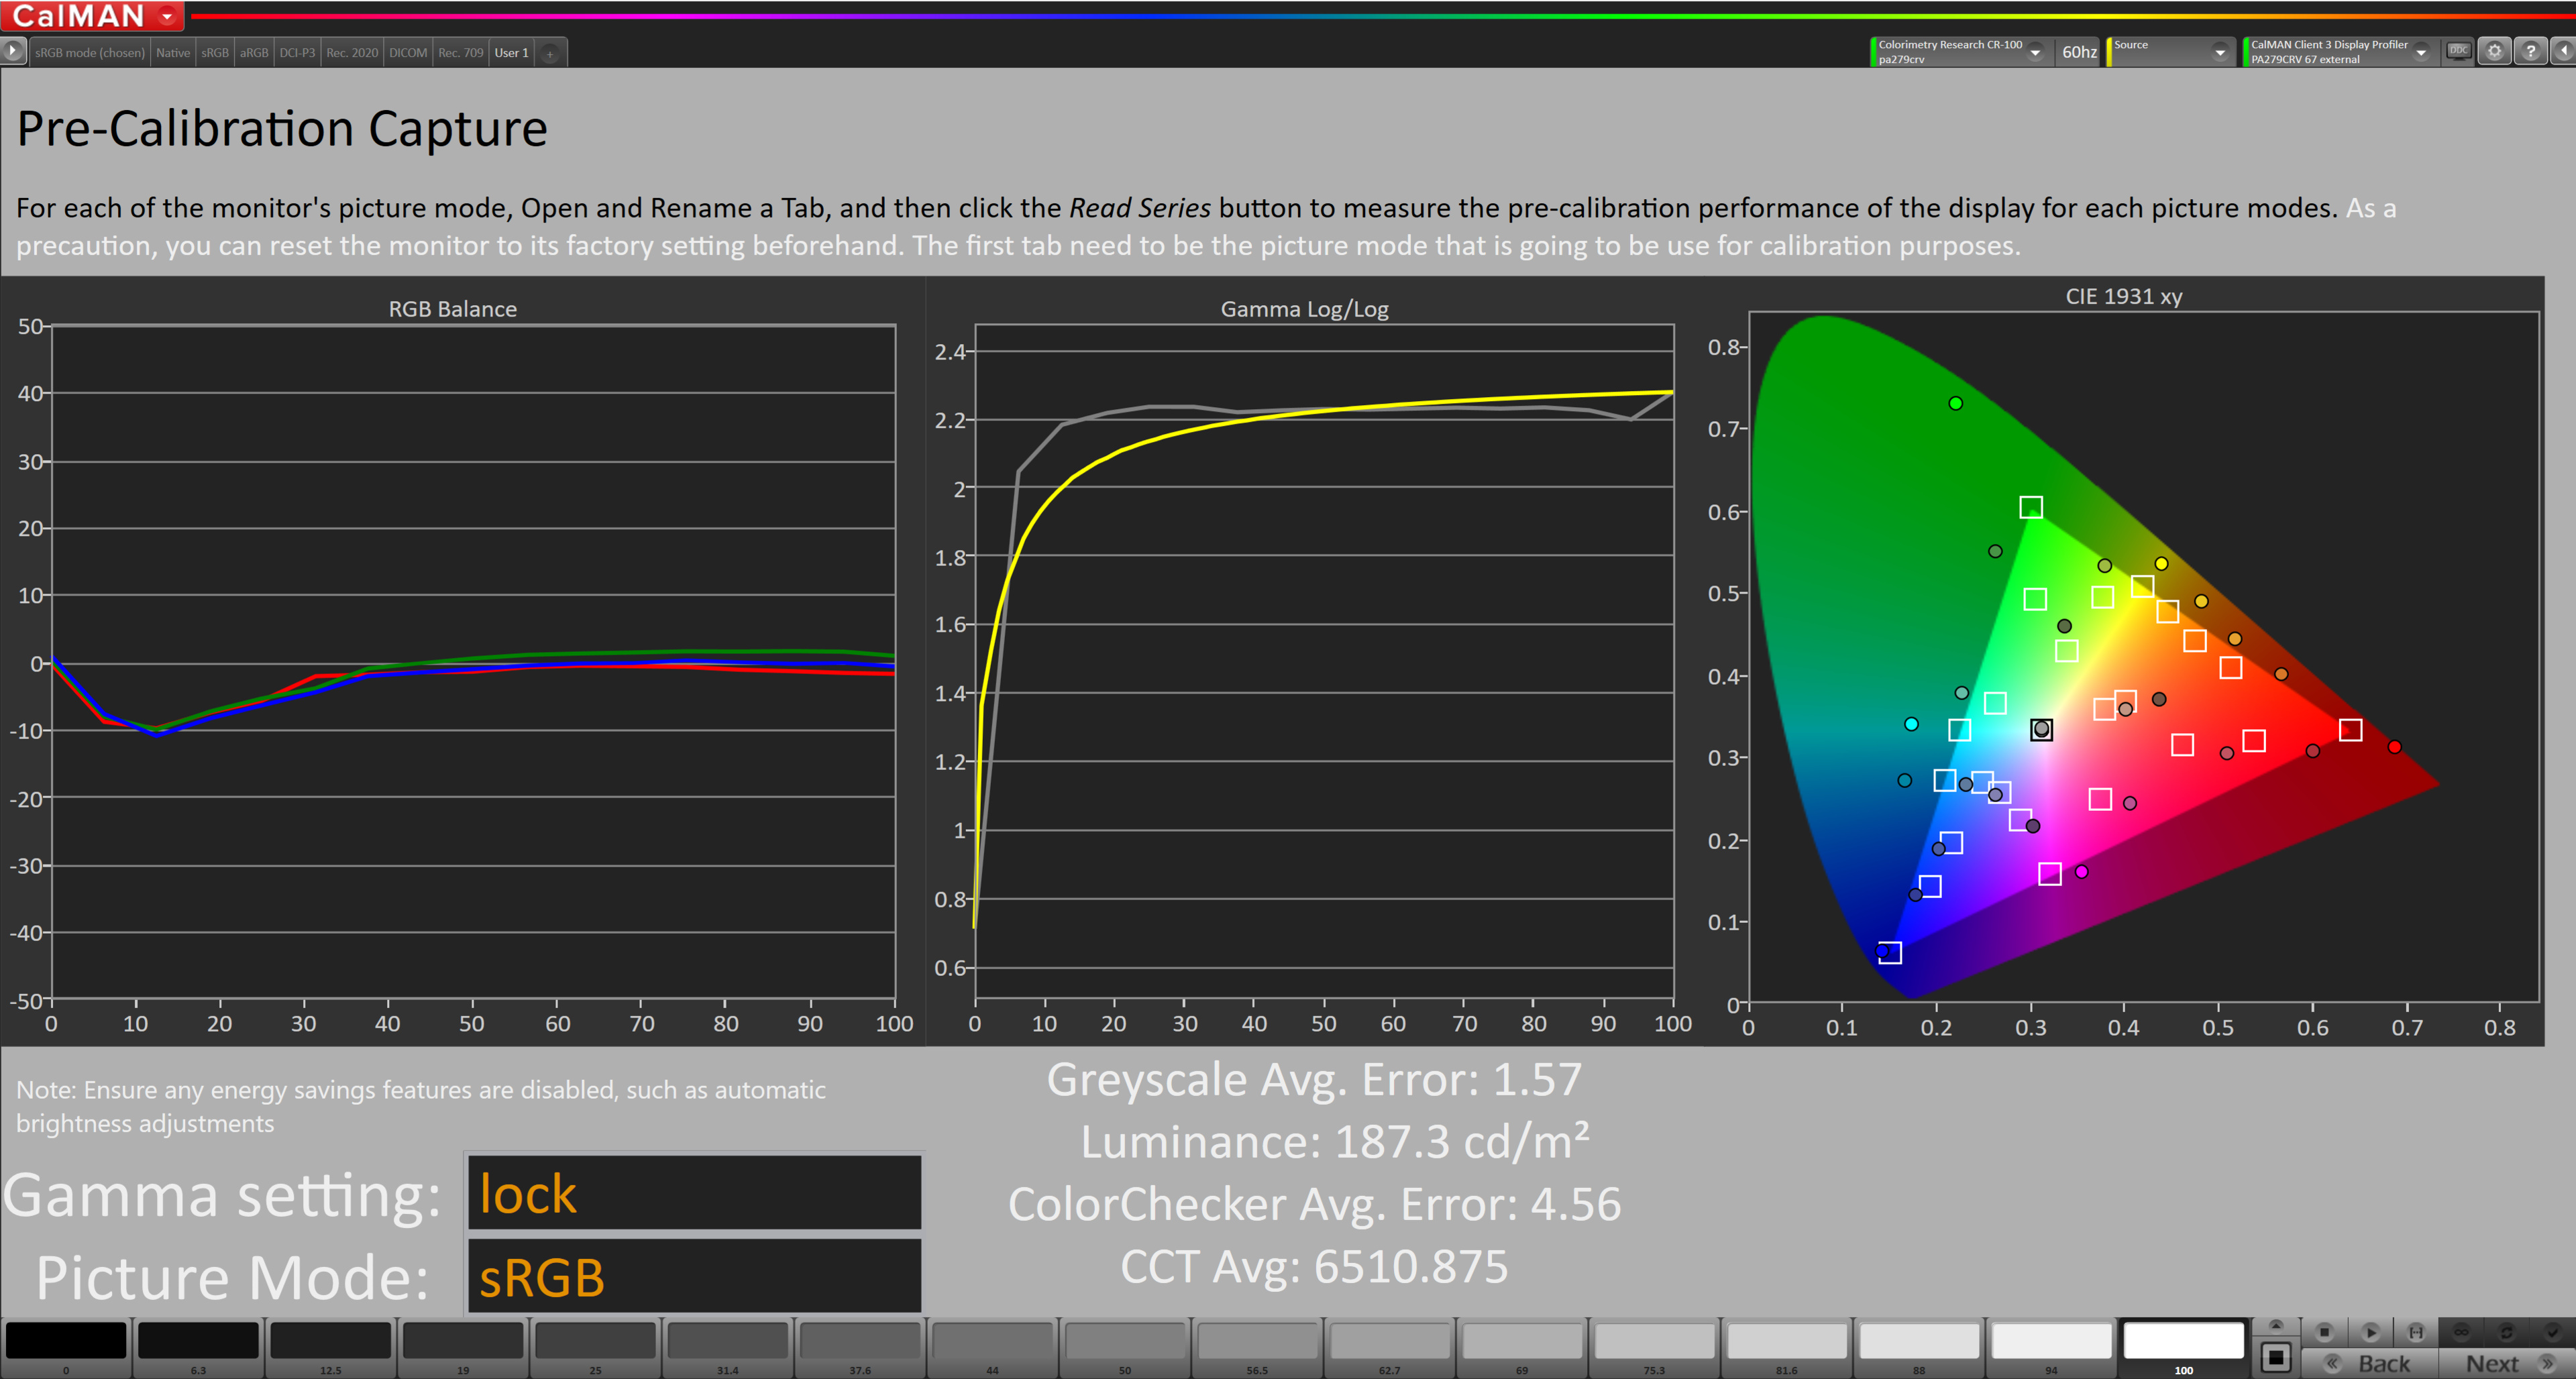Click the DDC monitor icon
Viewport: 2576px width, 1379px height.
[x=2458, y=51]
